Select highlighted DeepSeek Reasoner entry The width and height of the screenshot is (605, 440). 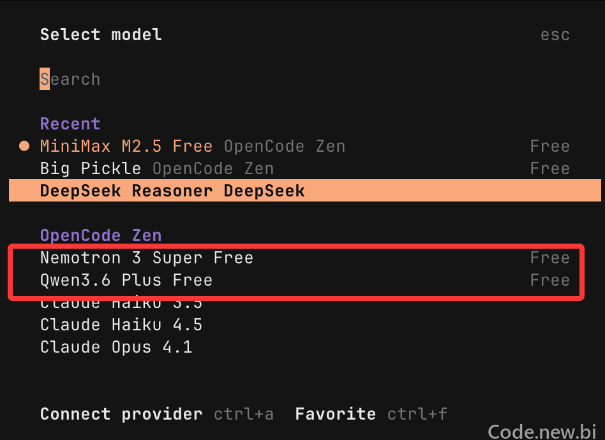click(x=305, y=191)
